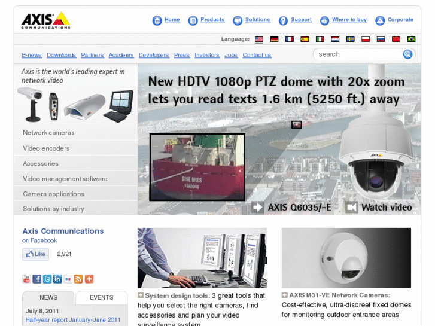Switch language using the Polish flag

click(x=366, y=39)
